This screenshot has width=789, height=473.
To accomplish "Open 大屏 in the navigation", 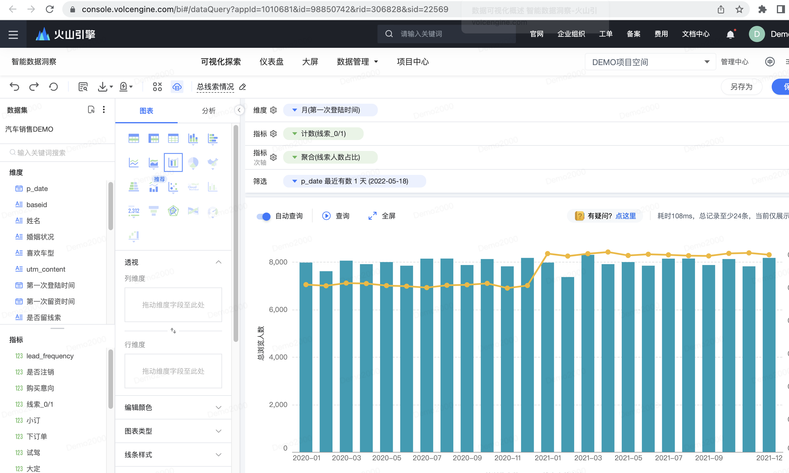I will pos(310,62).
